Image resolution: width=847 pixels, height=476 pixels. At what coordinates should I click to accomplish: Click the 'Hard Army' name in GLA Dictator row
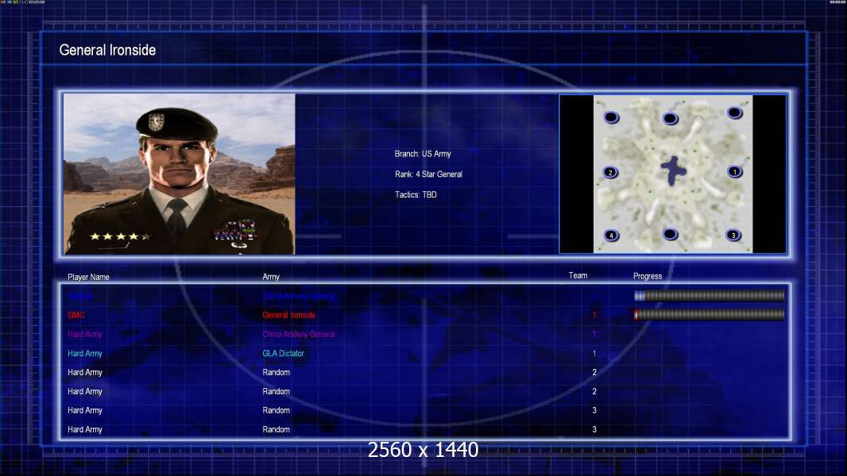coord(85,353)
